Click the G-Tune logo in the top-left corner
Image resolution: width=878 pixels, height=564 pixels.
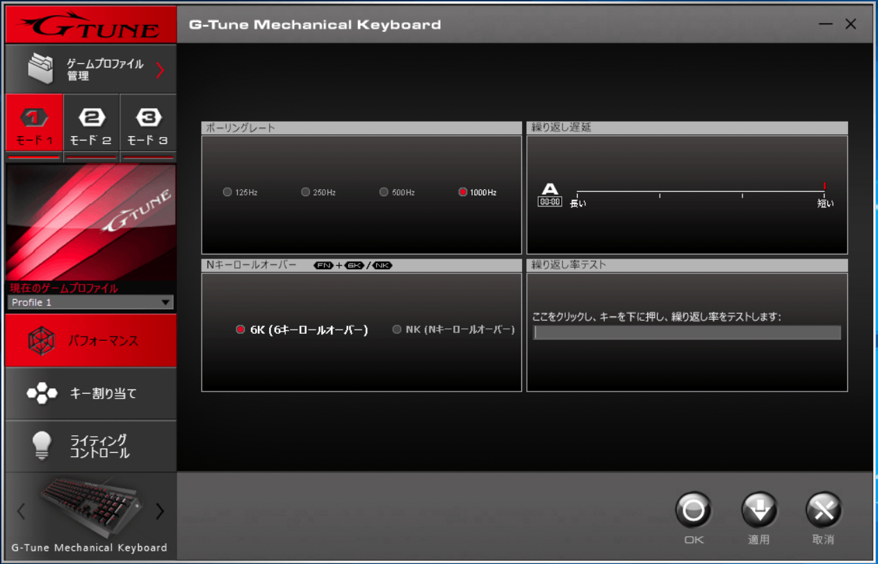click(x=91, y=25)
